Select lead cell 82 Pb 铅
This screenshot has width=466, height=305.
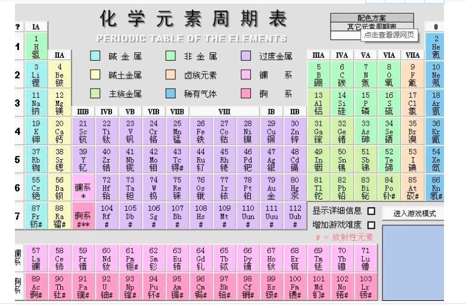click(342, 188)
